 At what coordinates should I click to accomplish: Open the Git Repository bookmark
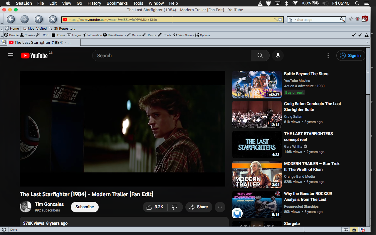[x=62, y=28]
